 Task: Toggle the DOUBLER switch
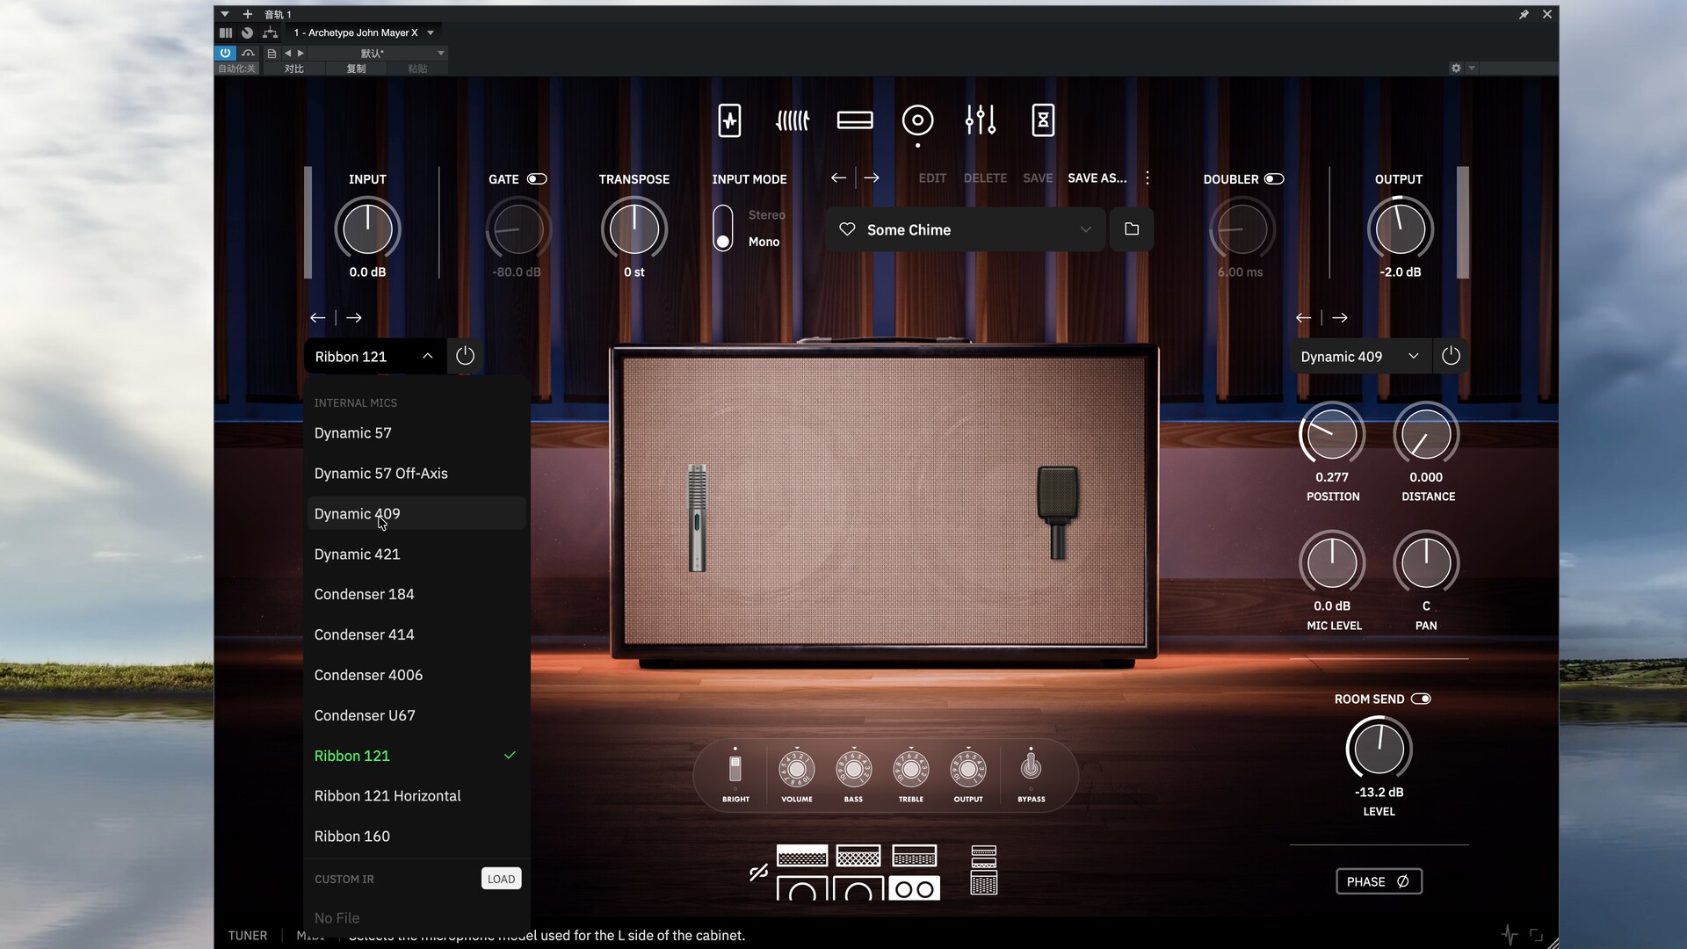pyautogui.click(x=1274, y=178)
